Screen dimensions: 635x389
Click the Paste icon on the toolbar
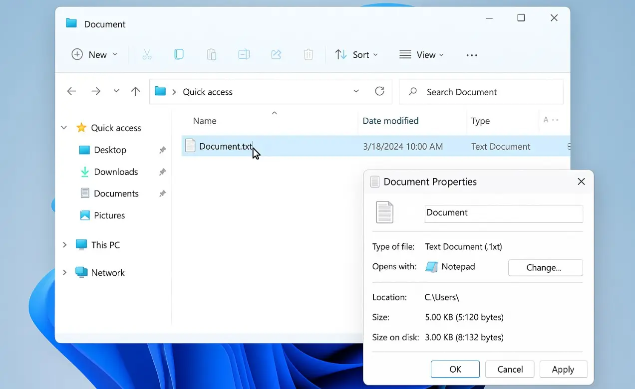211,54
